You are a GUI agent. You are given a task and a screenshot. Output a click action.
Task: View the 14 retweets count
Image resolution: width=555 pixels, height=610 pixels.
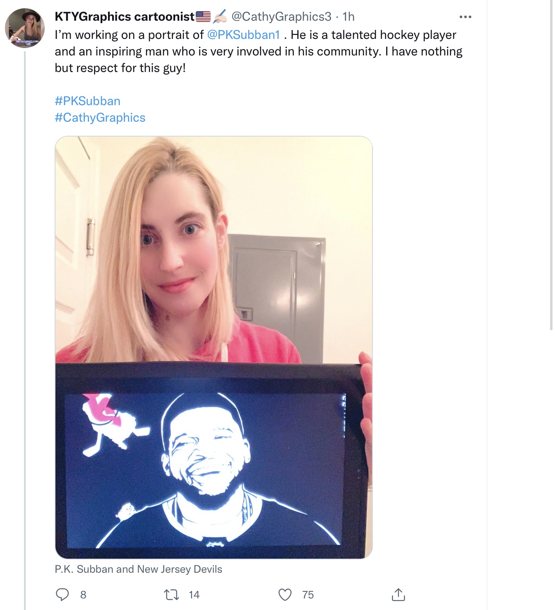[x=194, y=595]
